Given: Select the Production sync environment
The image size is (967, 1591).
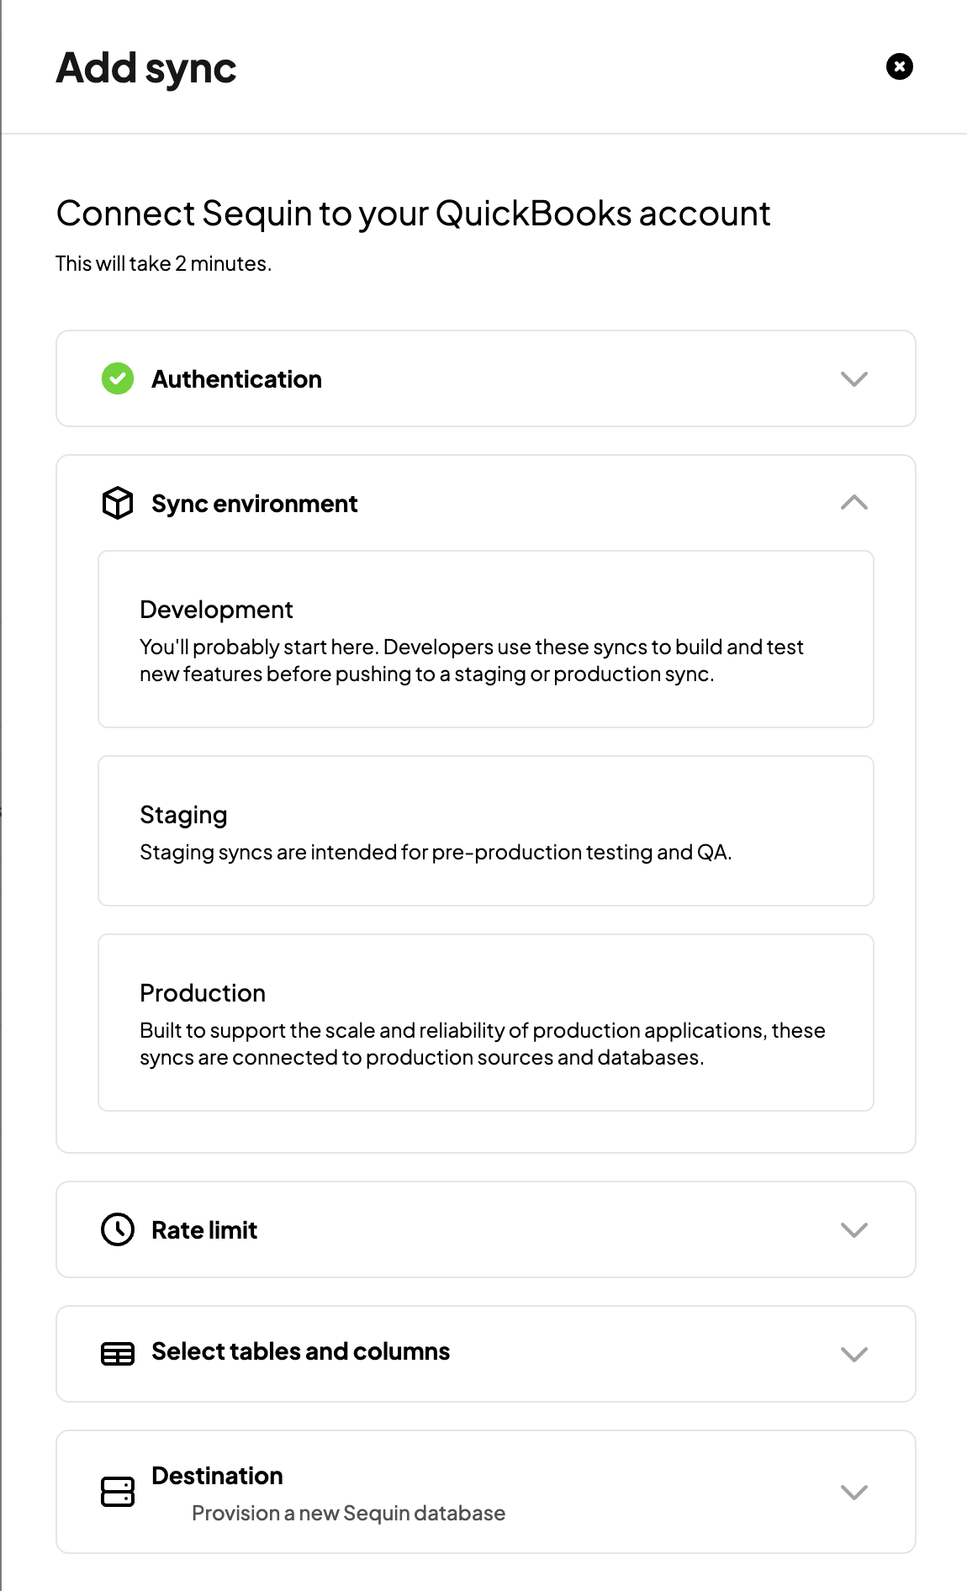Looking at the screenshot, I should tap(486, 1023).
